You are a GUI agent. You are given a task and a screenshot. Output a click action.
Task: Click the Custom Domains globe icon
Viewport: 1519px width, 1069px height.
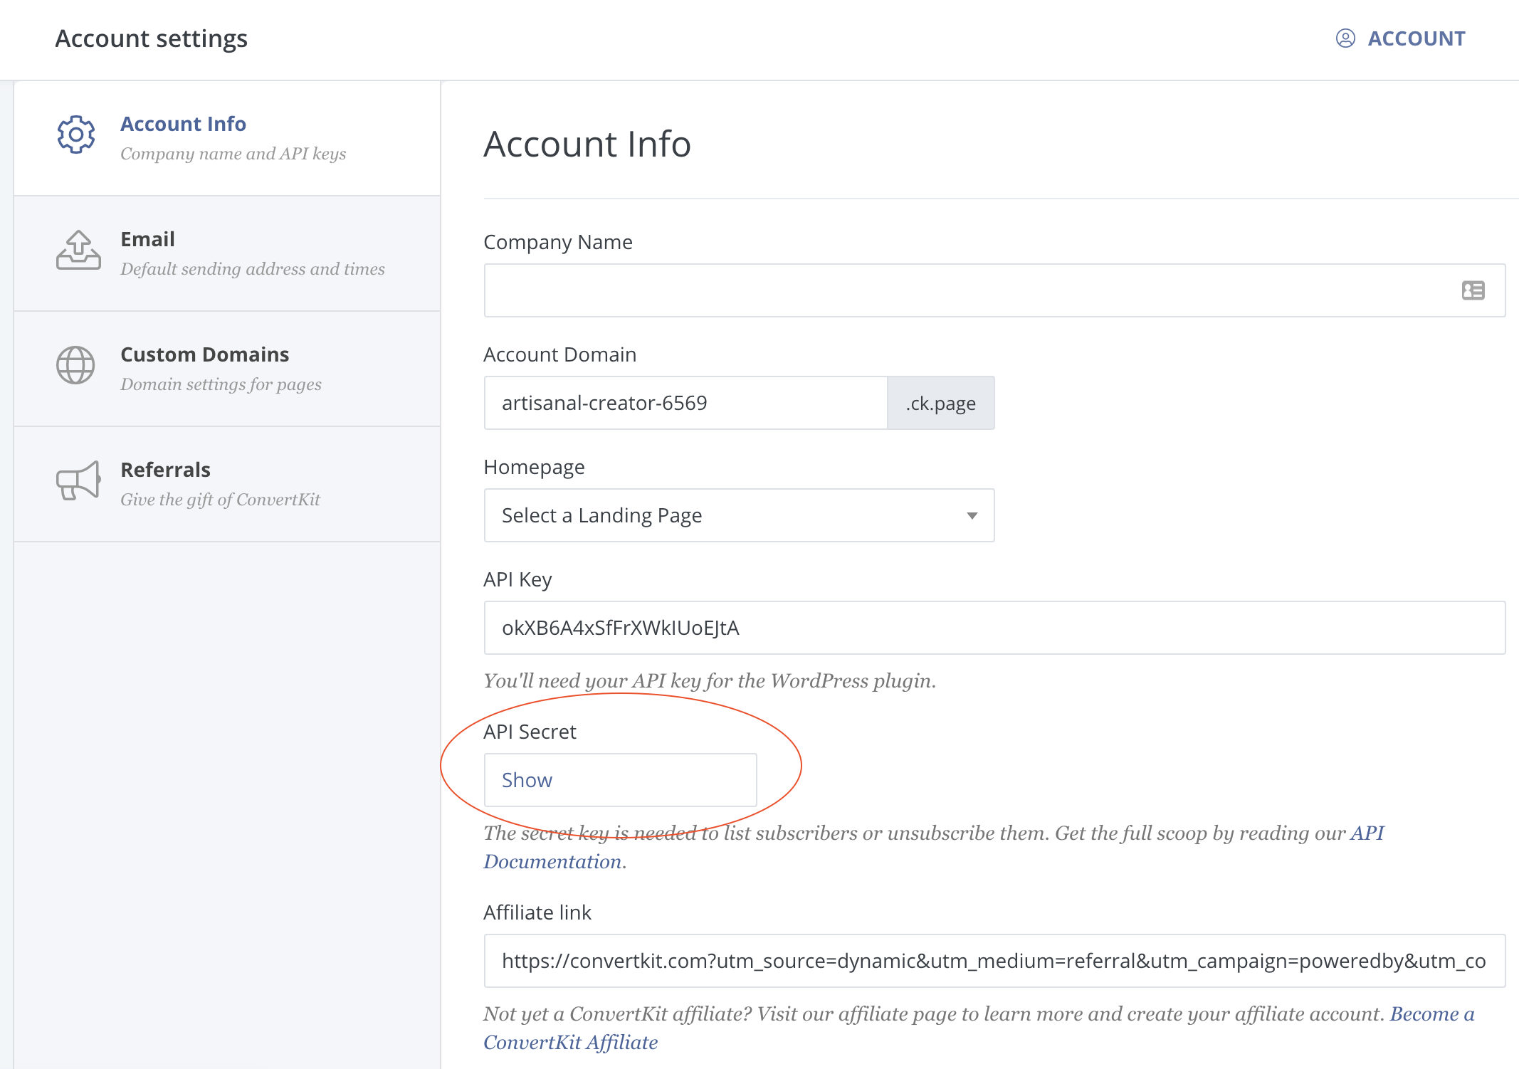(75, 365)
